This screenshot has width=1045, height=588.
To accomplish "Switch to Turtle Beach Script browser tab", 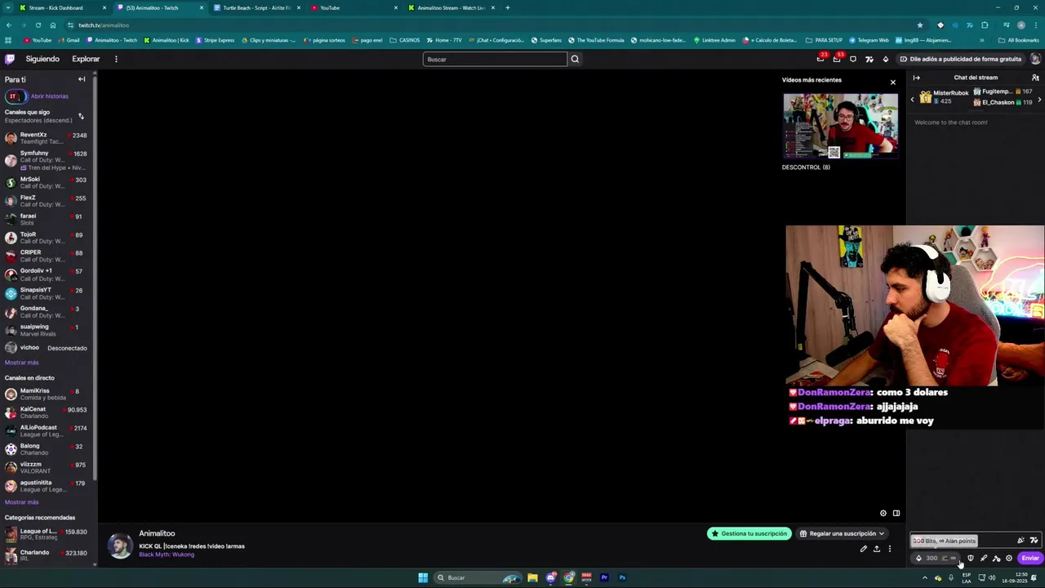I will click(x=256, y=7).
